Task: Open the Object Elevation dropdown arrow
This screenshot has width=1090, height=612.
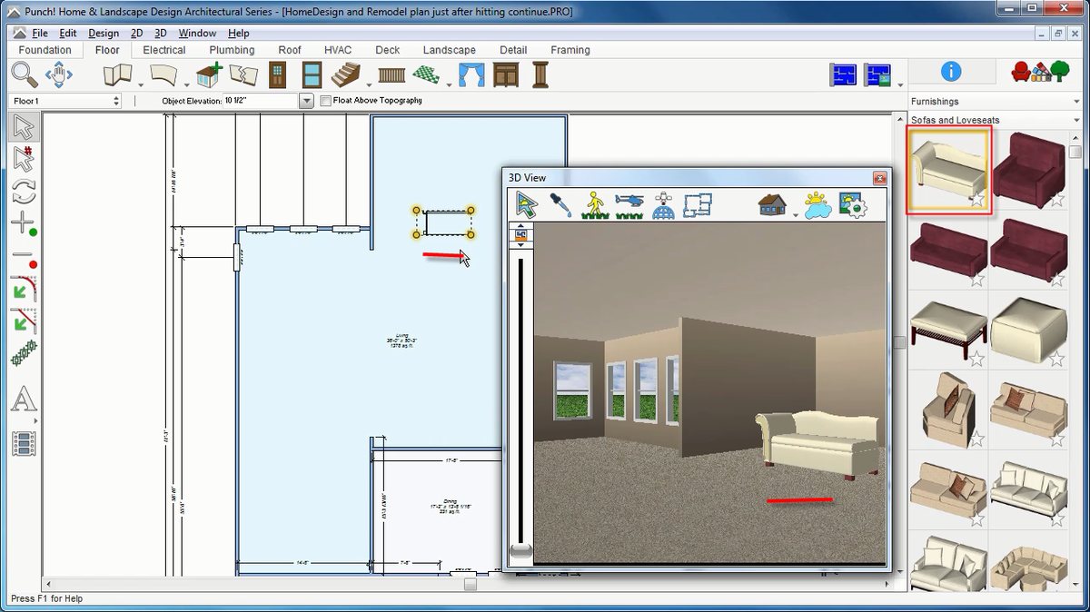Action: tap(306, 101)
